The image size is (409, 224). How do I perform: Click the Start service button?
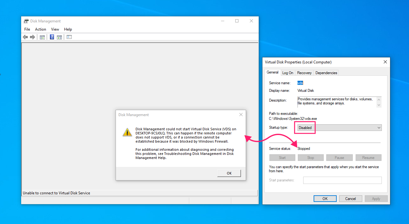[282, 158]
